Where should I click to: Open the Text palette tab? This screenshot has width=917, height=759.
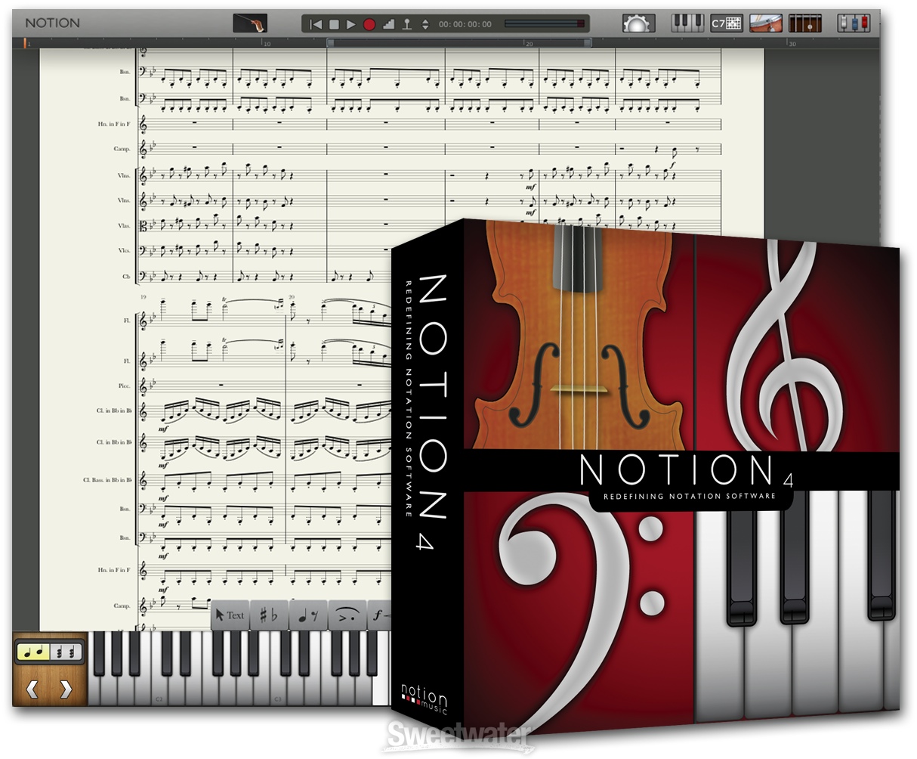point(230,615)
